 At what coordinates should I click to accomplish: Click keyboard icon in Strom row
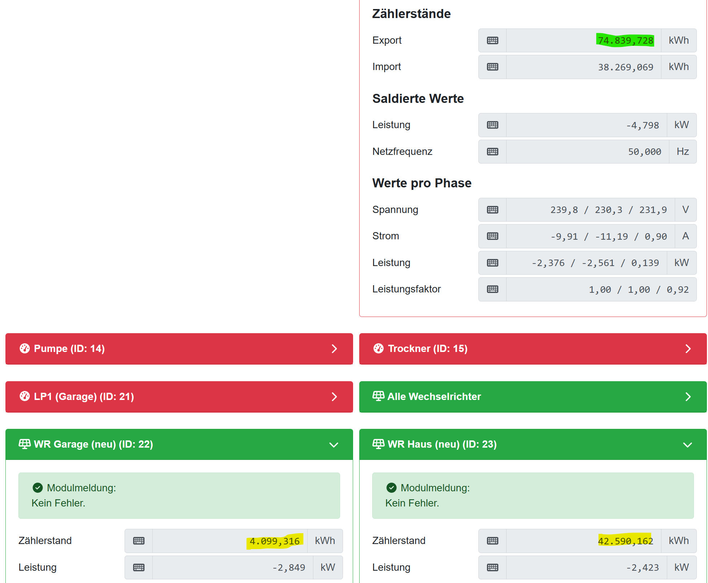[x=492, y=236]
